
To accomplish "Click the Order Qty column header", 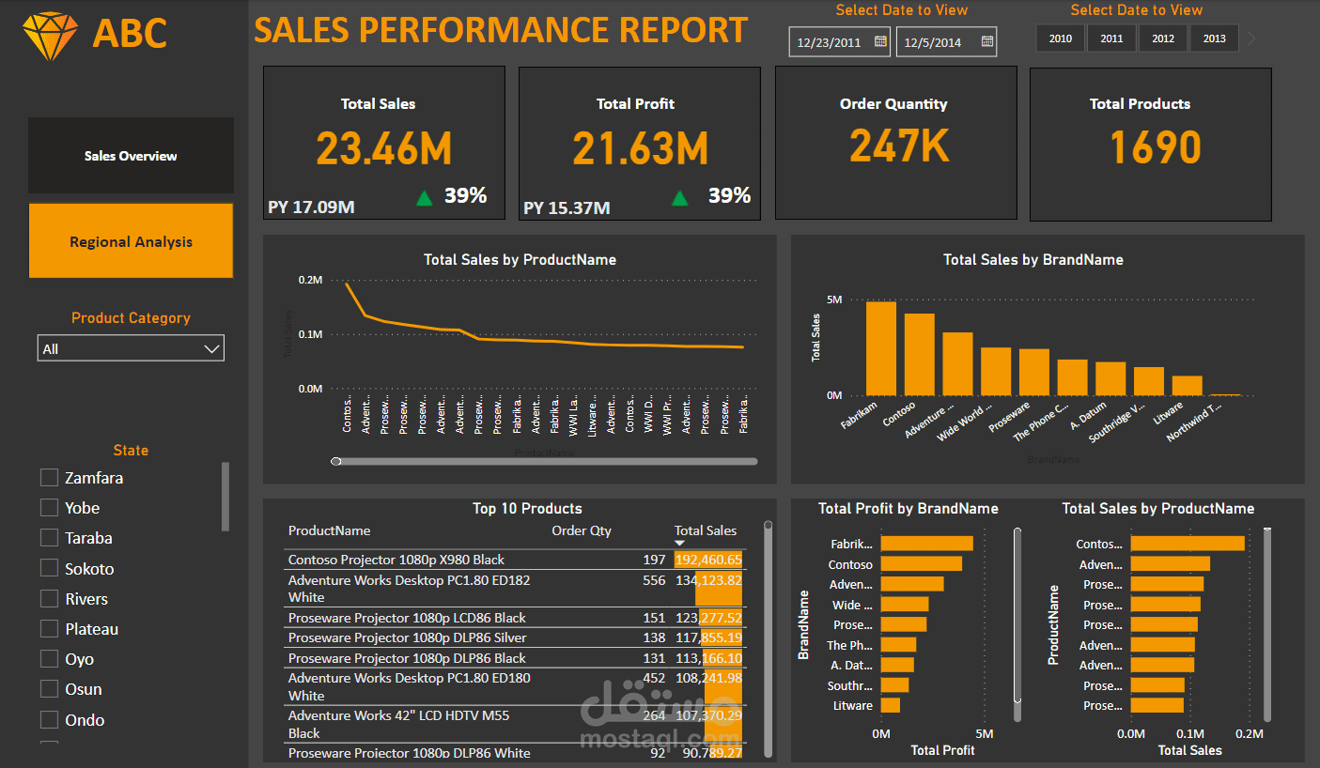I will coord(582,530).
